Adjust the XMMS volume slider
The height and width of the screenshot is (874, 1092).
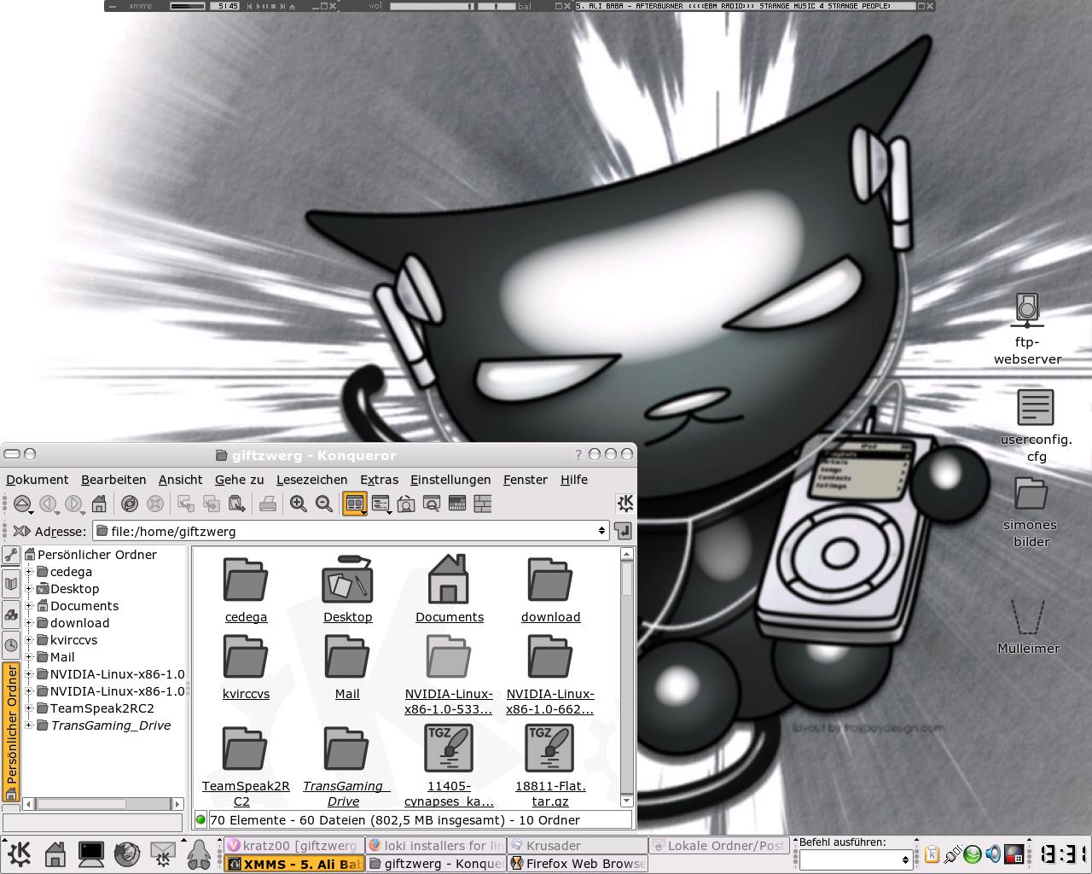pos(432,6)
